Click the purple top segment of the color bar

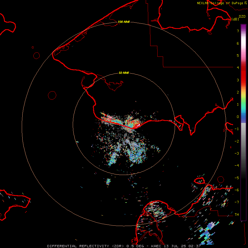[x=243, y=27]
